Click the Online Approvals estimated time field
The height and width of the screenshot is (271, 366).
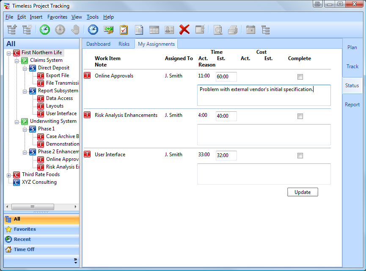226,77
